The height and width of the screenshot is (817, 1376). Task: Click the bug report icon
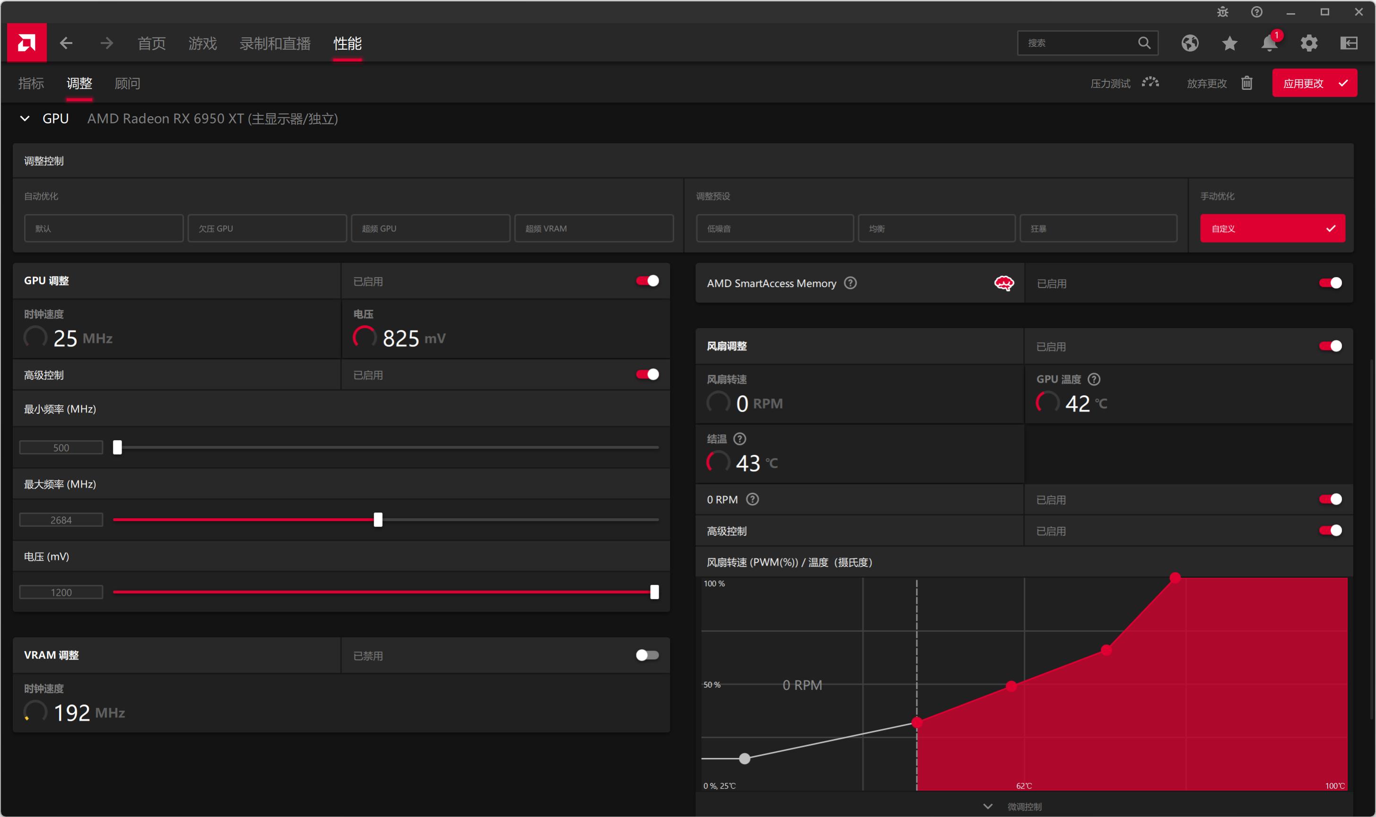[x=1222, y=12]
